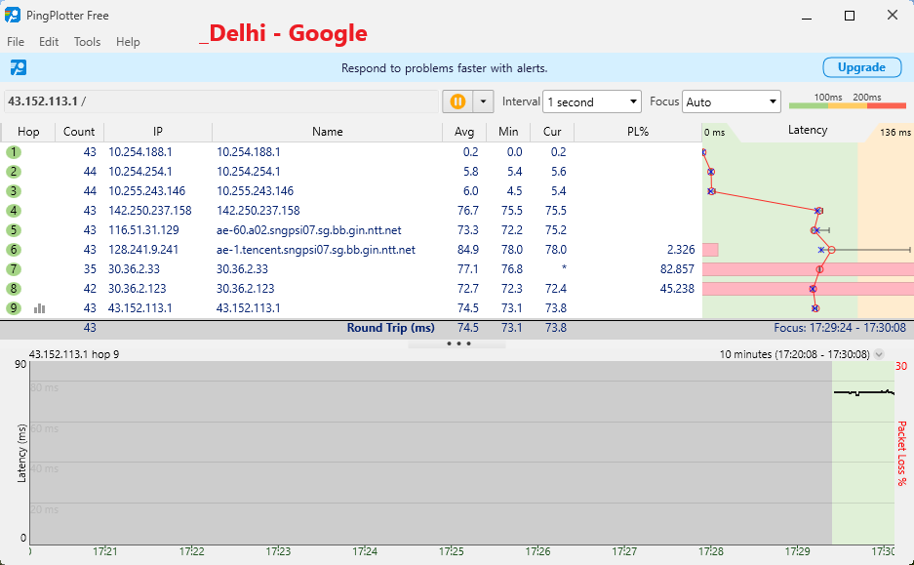The height and width of the screenshot is (565, 914).
Task: Click the Count column header
Action: [79, 132]
